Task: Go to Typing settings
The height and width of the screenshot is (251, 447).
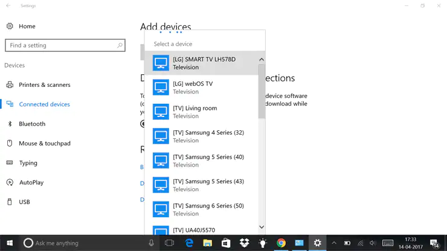Action: point(28,163)
